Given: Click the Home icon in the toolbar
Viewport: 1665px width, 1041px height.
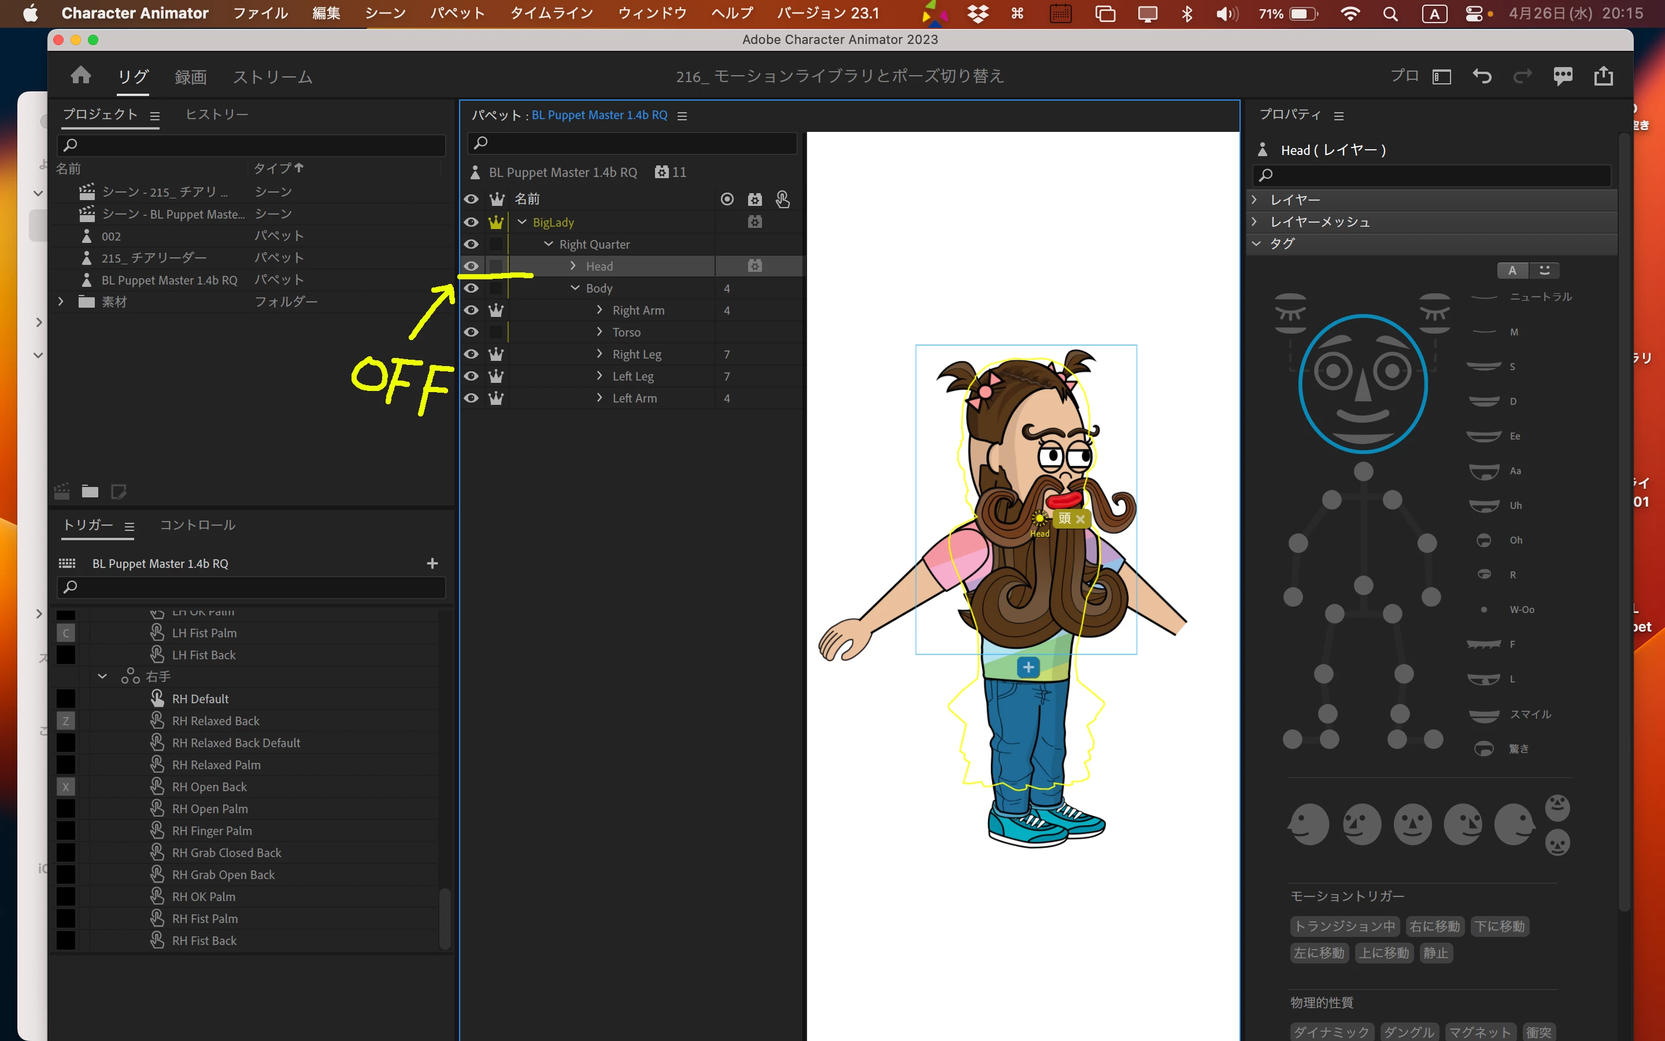Looking at the screenshot, I should (80, 75).
